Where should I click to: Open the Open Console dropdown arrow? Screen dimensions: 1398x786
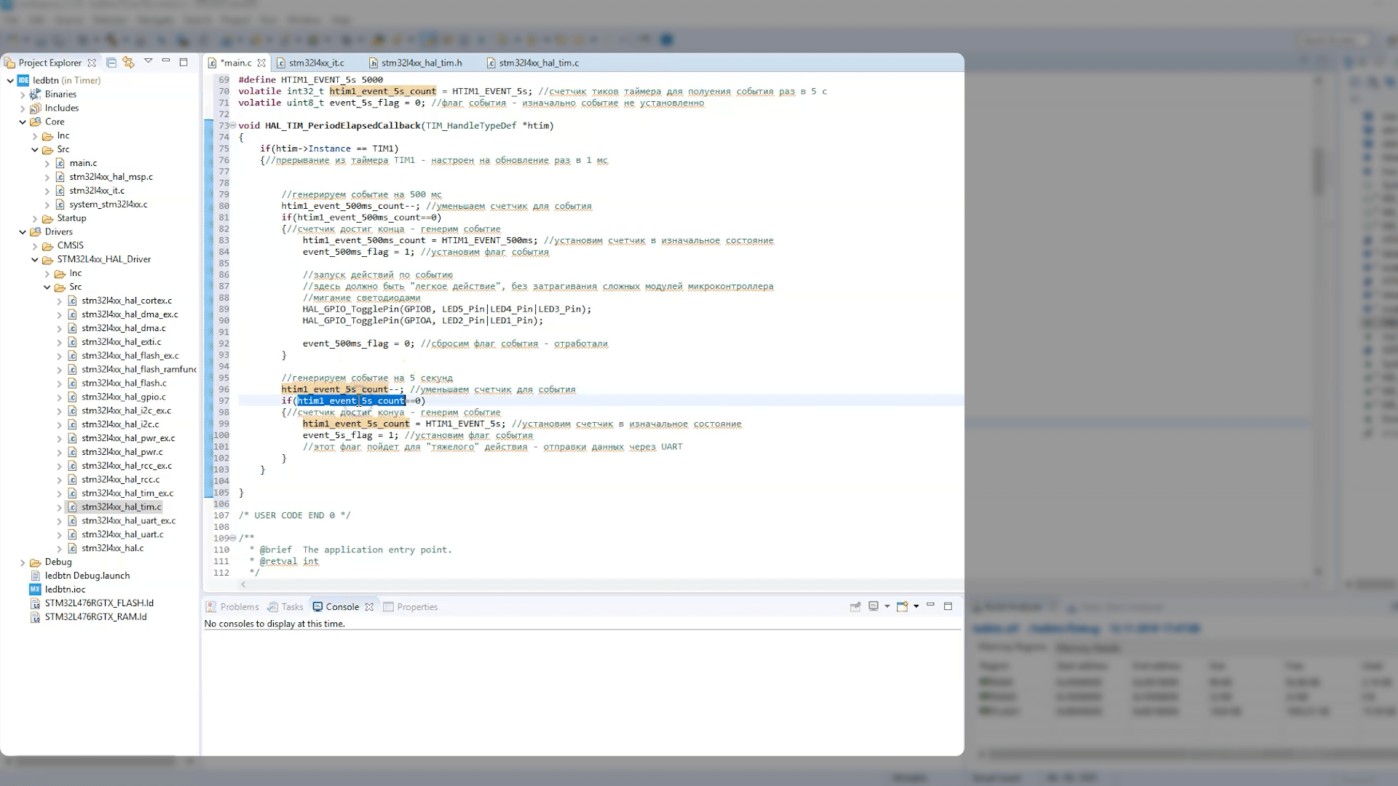pyautogui.click(x=916, y=606)
